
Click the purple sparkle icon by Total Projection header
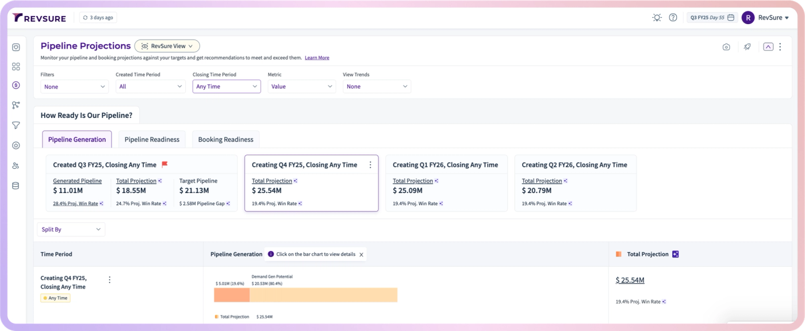coord(676,254)
